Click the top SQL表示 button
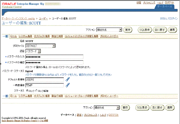Image resolution: width=180 pixels, height=124 pixels. (x=145, y=30)
